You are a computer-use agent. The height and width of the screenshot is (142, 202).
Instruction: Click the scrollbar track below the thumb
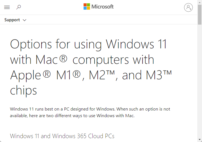click(200, 83)
